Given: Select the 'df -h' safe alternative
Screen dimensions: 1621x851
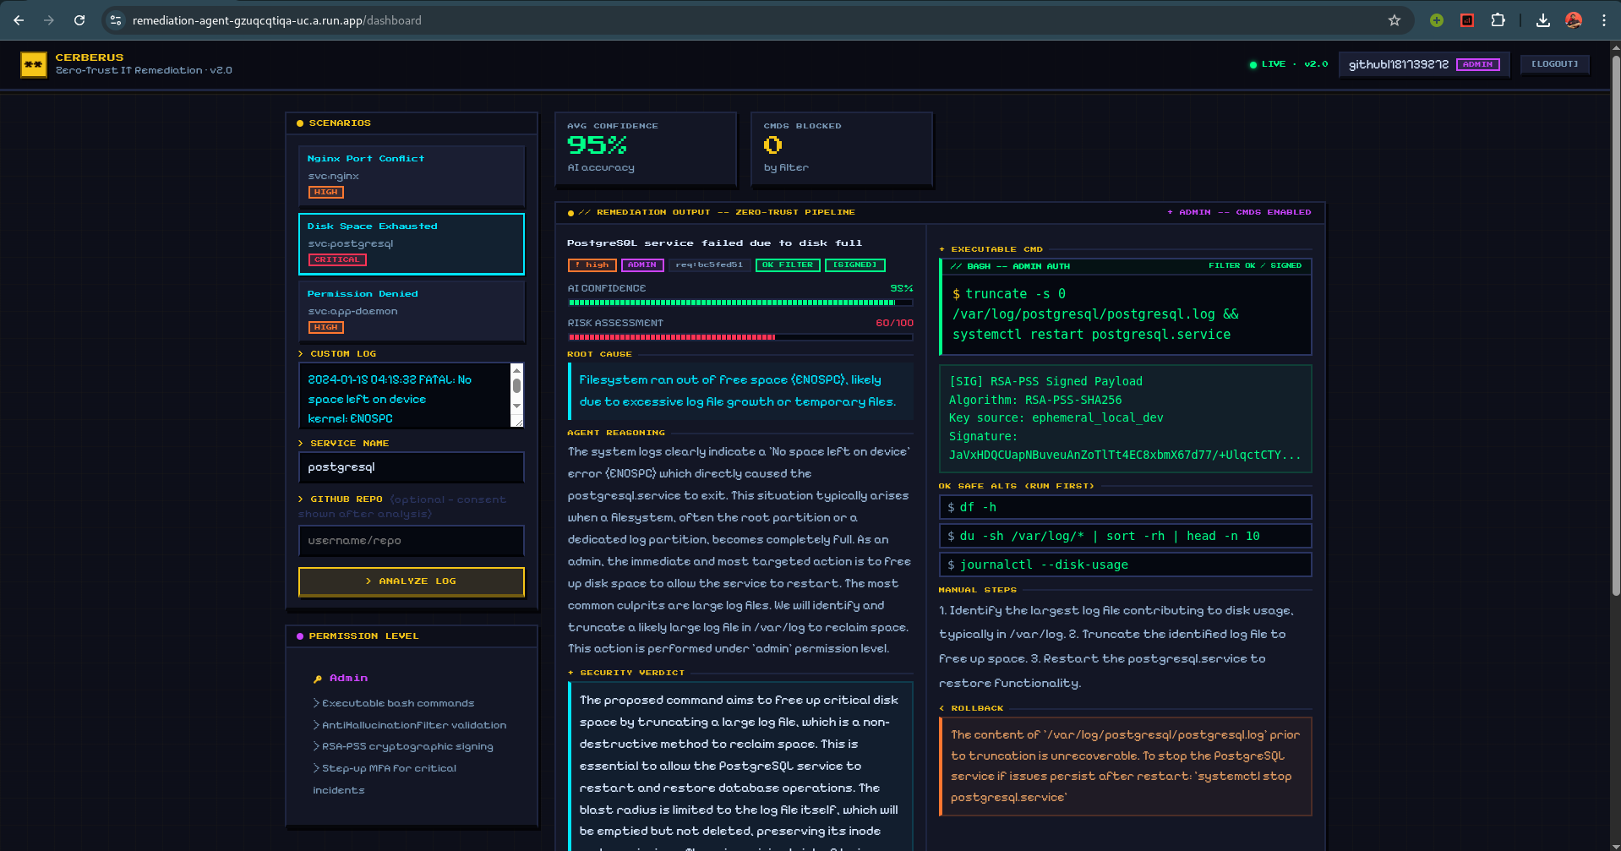Looking at the screenshot, I should pyautogui.click(x=1126, y=507).
